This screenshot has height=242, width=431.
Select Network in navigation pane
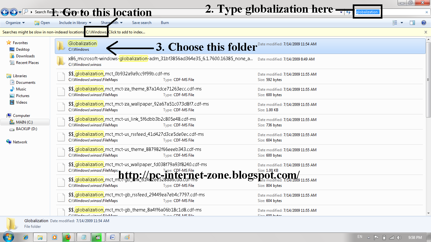tap(20, 142)
